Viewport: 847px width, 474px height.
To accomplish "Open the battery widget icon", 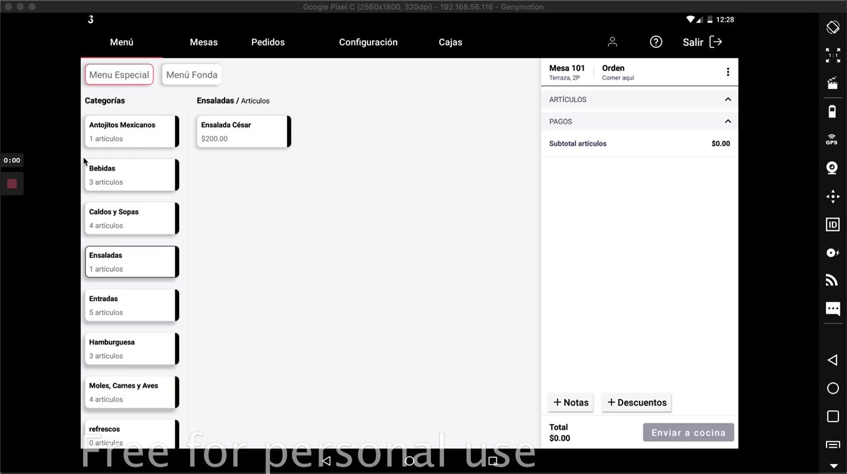I will pos(833,111).
